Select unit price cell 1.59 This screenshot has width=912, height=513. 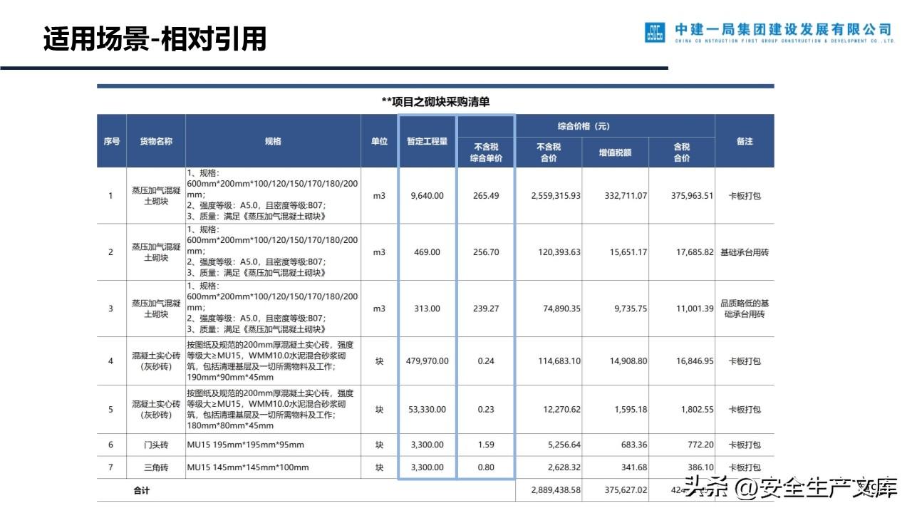click(485, 445)
